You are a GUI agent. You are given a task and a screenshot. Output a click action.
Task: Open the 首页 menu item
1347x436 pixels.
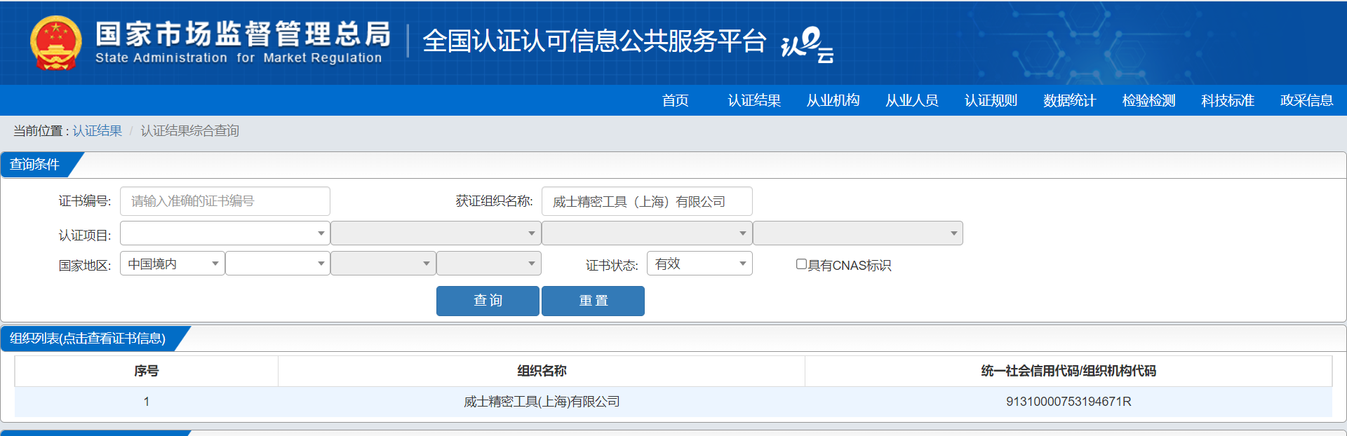click(676, 100)
